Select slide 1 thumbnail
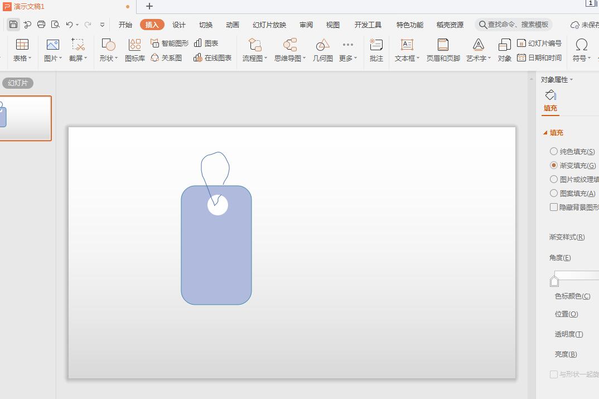 [x=26, y=118]
